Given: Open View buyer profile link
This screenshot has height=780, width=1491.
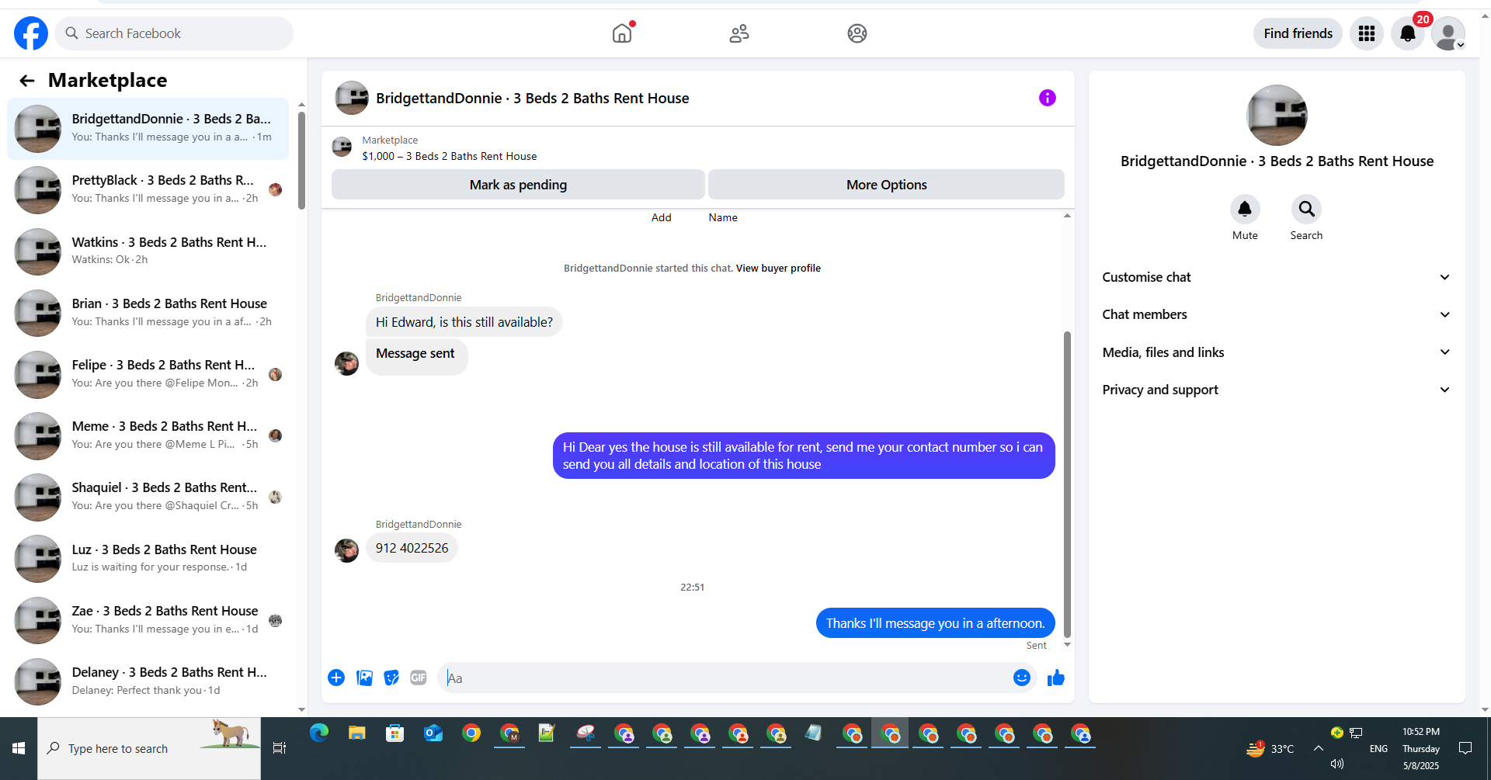Looking at the screenshot, I should [x=778, y=269].
